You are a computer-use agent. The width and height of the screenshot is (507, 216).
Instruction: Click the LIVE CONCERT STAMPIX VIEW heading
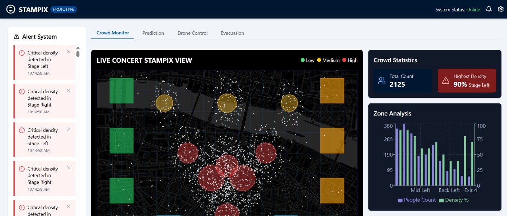click(144, 60)
